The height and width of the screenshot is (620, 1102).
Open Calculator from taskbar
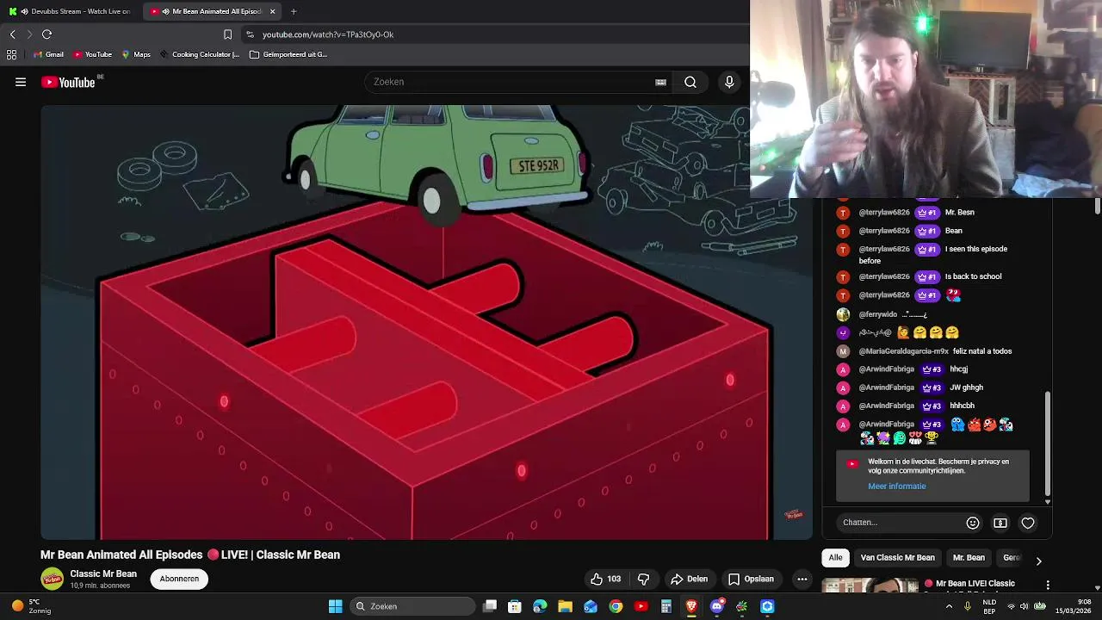[x=666, y=606]
